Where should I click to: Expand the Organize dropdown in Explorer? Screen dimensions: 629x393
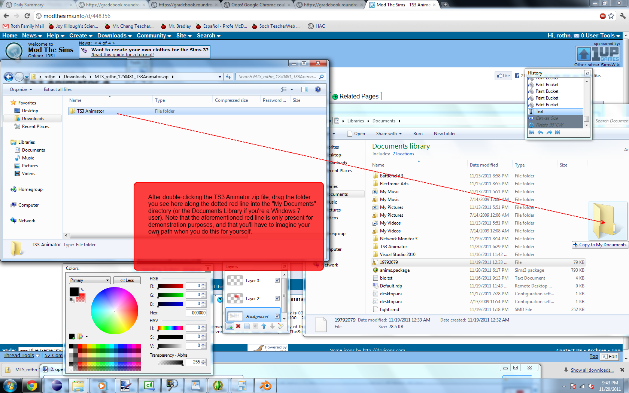point(21,89)
